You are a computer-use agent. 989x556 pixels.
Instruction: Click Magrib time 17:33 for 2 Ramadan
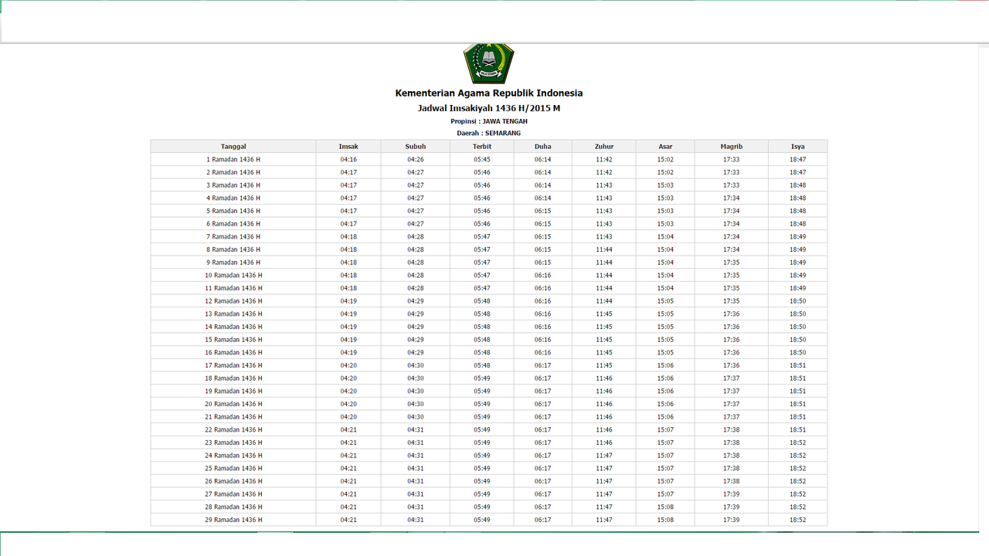pos(732,172)
